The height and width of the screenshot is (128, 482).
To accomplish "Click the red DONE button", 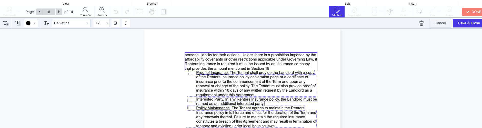I will click(473, 12).
